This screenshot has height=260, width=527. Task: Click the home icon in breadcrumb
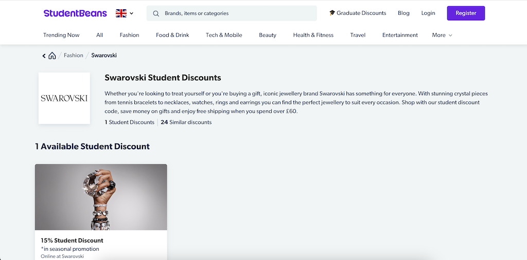click(x=52, y=56)
